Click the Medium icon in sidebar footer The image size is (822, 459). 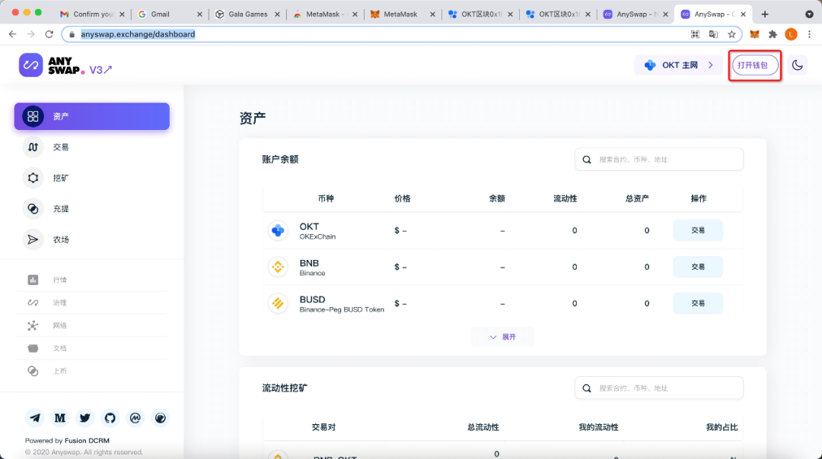[60, 418]
